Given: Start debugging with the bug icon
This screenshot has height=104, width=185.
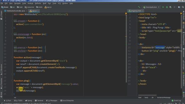Looking at the screenshot, I should [167, 7].
